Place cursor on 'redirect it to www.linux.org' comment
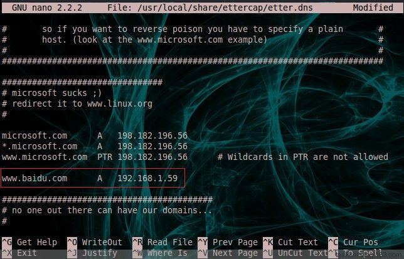Image resolution: width=404 pixels, height=259 pixels. [77, 103]
